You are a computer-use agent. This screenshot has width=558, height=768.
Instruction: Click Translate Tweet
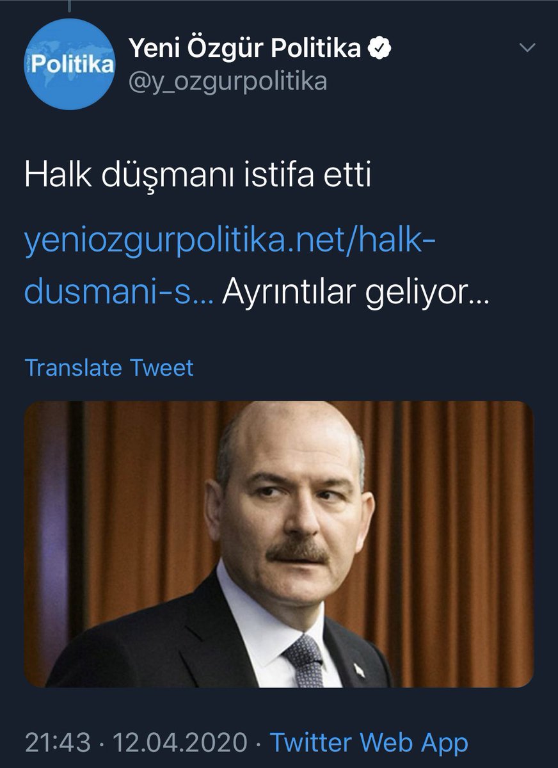tap(109, 368)
